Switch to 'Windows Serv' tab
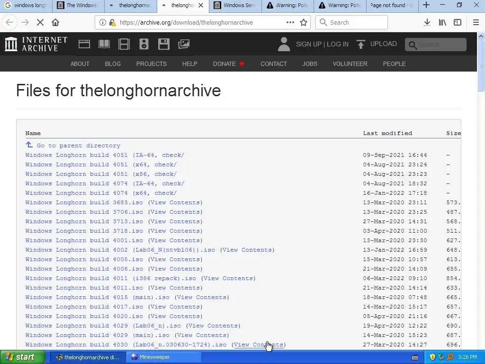Viewport: 485px width, 364px height. [235, 5]
